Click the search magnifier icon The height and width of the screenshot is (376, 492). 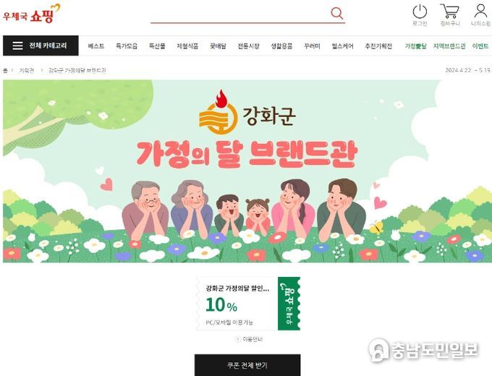click(336, 13)
